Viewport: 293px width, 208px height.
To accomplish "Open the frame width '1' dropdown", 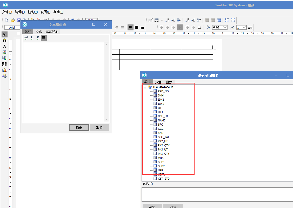I will (x=244, y=28).
